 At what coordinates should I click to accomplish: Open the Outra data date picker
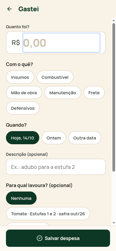pyautogui.click(x=85, y=138)
